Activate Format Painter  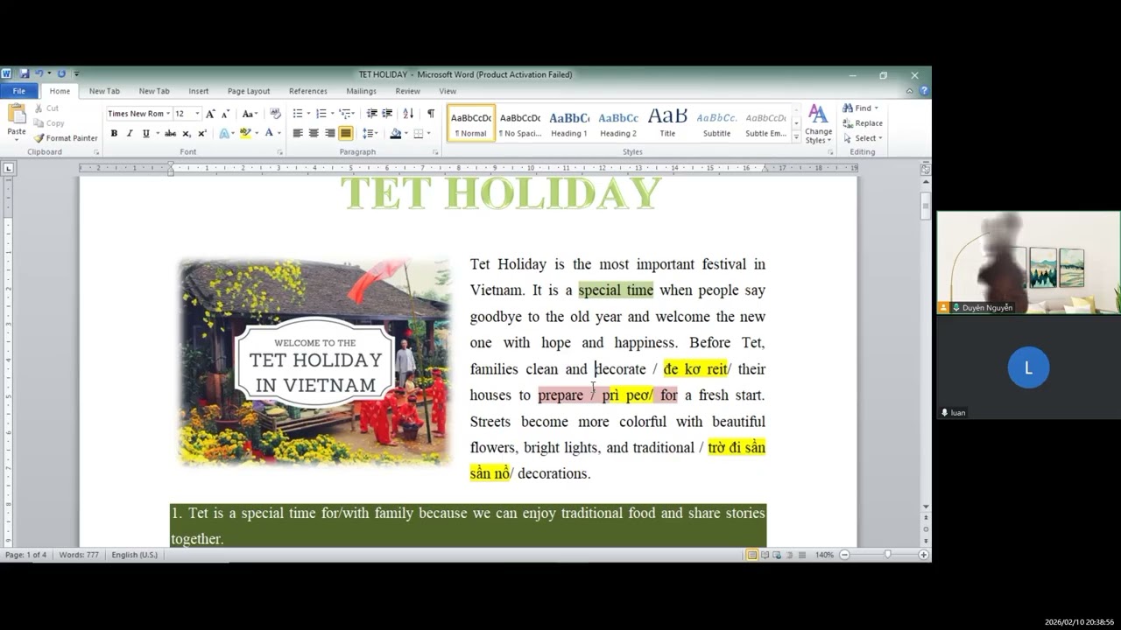point(66,138)
